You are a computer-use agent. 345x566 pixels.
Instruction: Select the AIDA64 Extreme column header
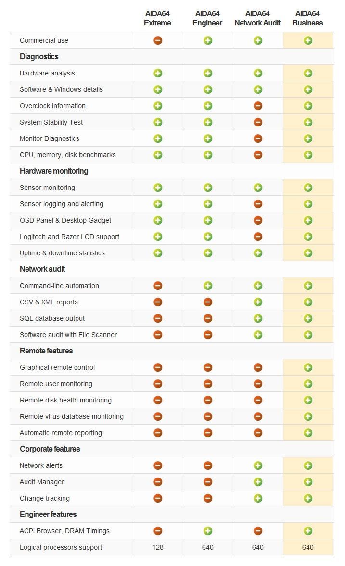(158, 18)
